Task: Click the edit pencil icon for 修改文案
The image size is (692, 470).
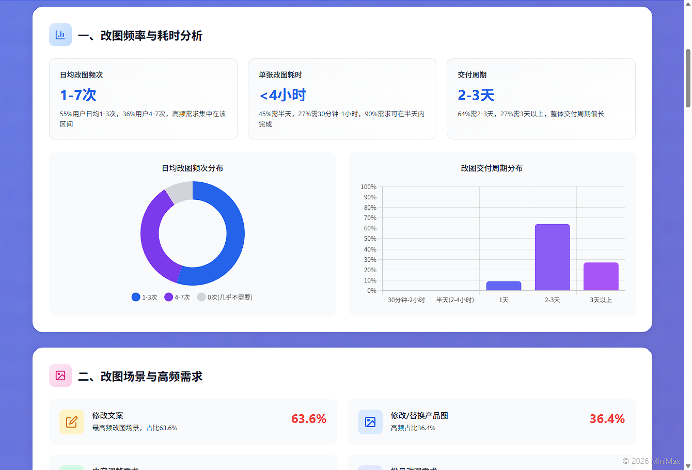Action: (x=72, y=422)
